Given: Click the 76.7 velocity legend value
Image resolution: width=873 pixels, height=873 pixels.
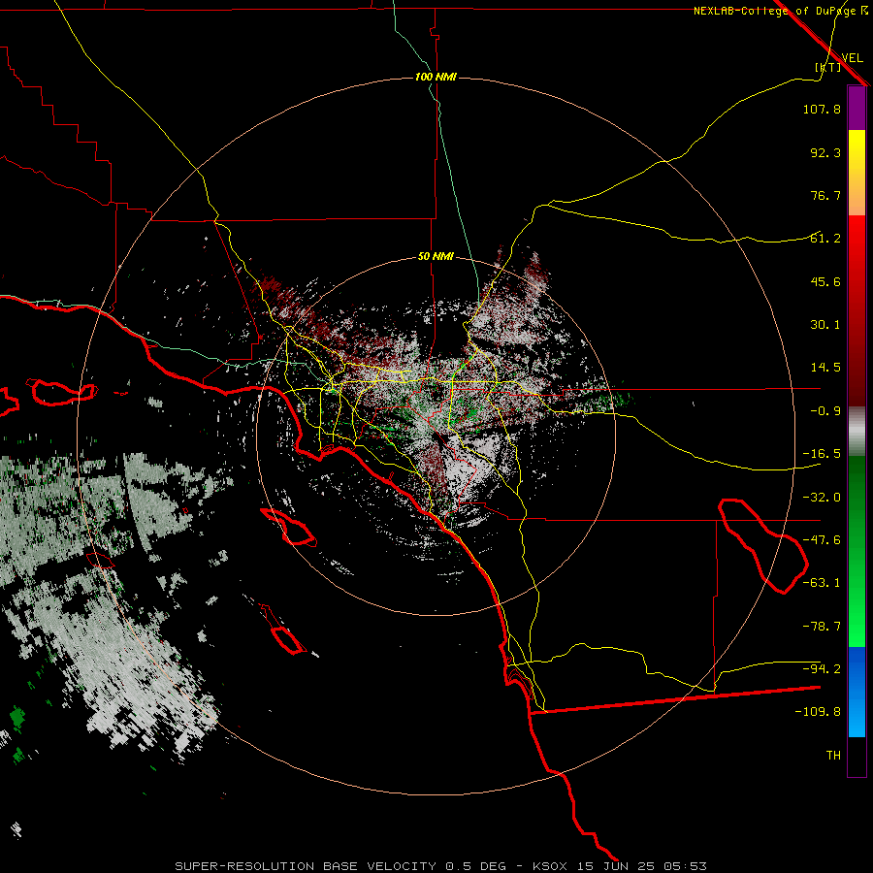Looking at the screenshot, I should pos(825,195).
